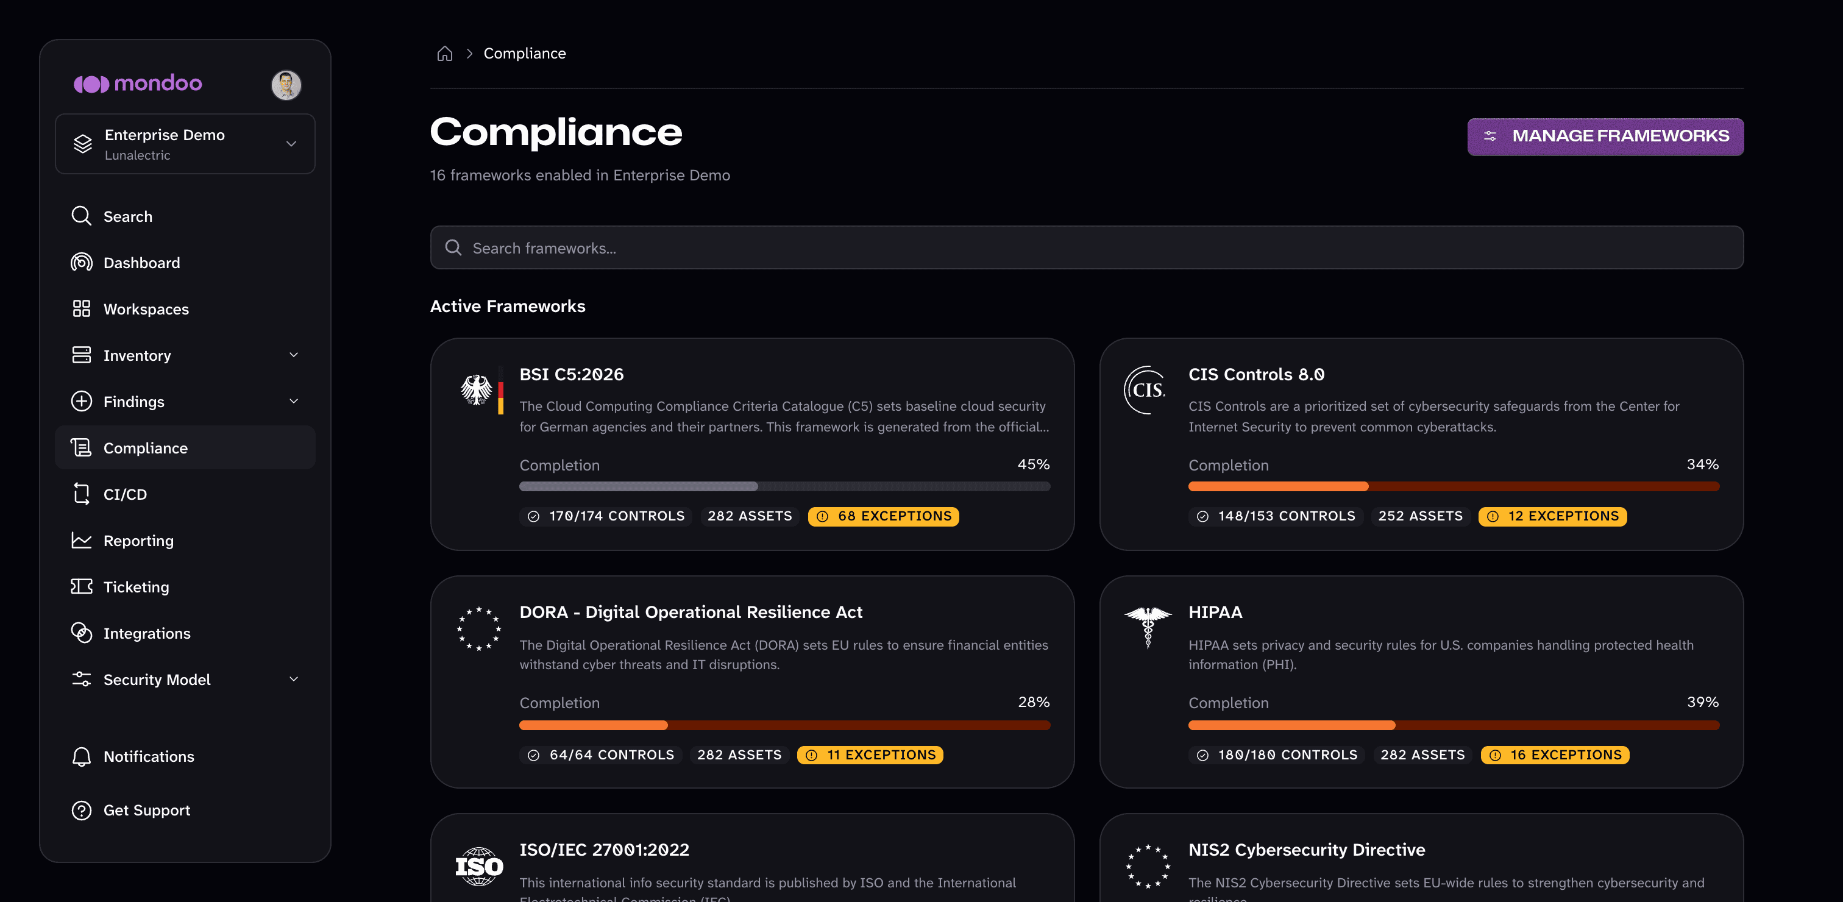Open the Workspaces menu item
The image size is (1843, 902).
click(x=185, y=309)
